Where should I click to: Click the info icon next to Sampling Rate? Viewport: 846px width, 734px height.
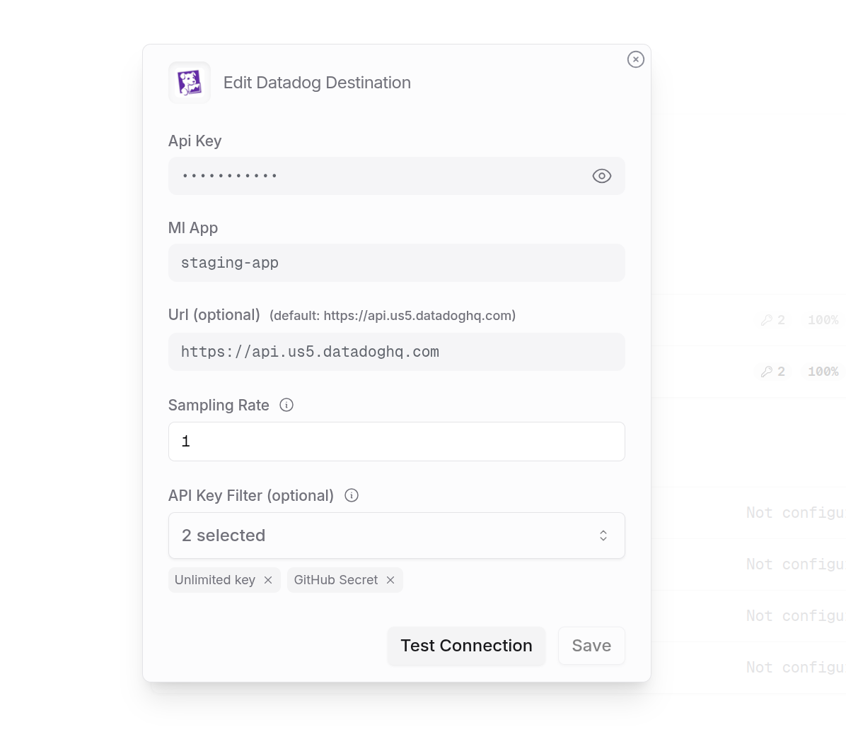pos(286,405)
